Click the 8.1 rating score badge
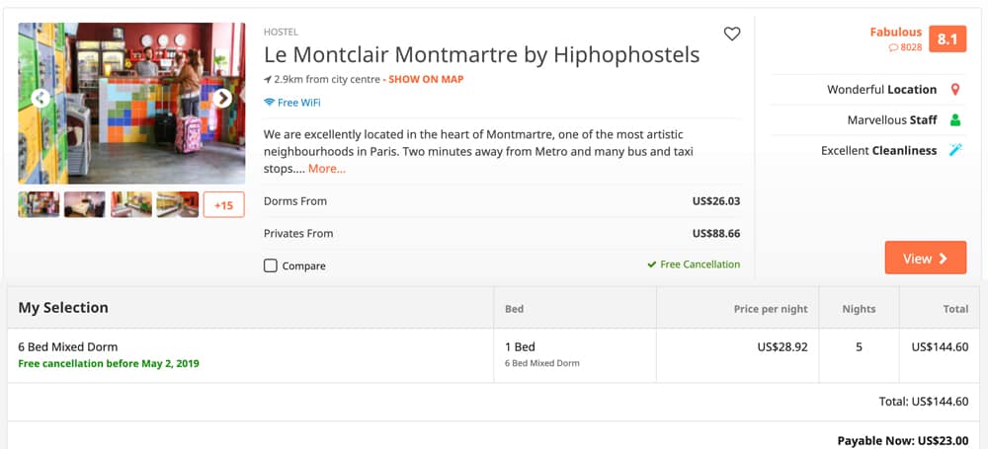Screen dimensions: 988x449 (x=947, y=39)
